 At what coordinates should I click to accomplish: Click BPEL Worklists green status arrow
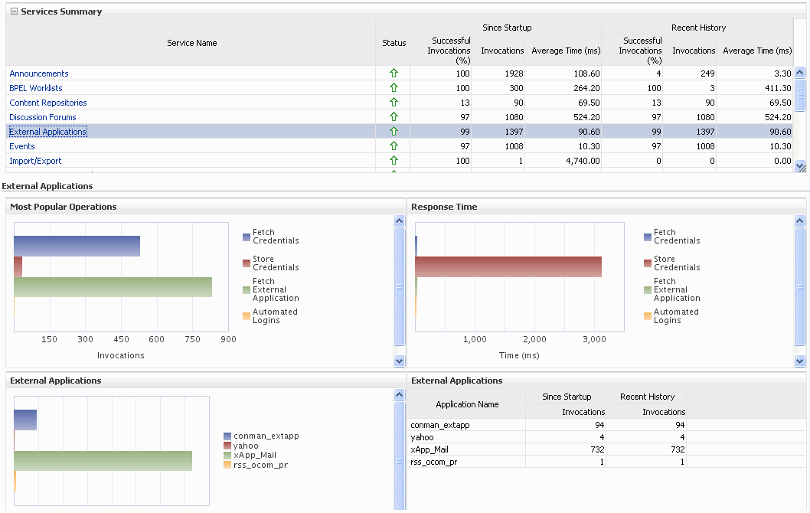[x=394, y=87]
